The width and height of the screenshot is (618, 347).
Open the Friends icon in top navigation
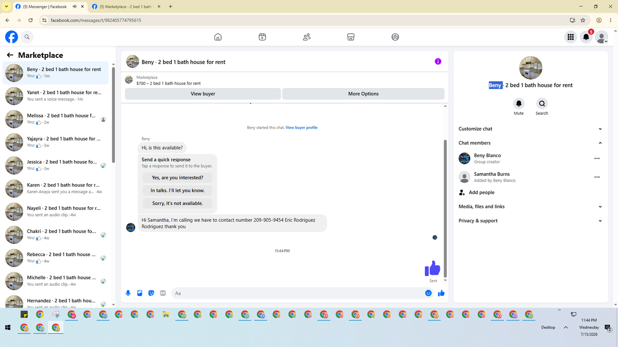(307, 37)
